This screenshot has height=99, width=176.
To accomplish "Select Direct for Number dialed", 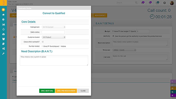I will point(42,46).
